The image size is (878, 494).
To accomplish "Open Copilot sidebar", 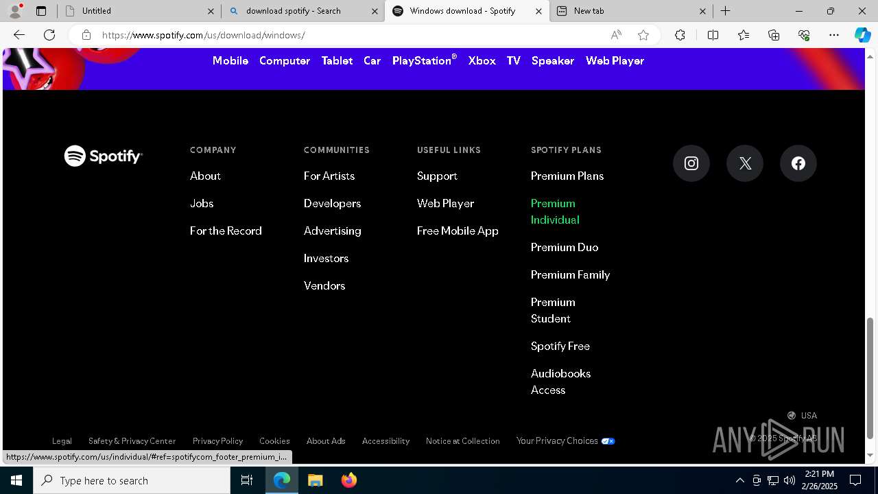I will [862, 35].
